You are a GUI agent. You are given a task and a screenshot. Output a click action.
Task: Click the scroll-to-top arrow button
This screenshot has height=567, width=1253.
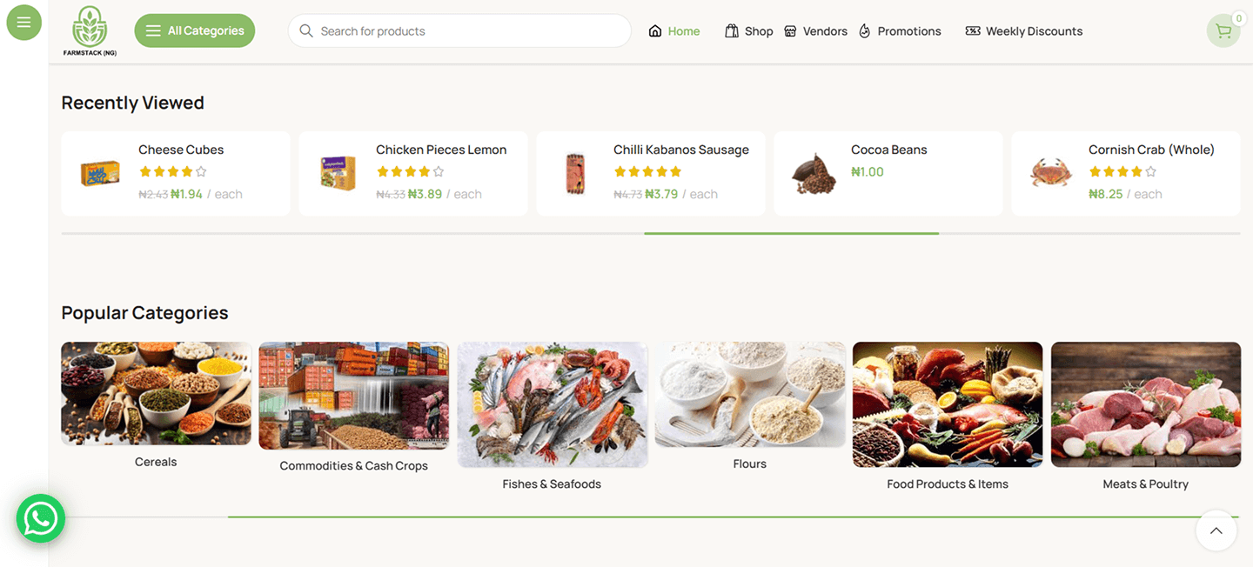pos(1216,530)
